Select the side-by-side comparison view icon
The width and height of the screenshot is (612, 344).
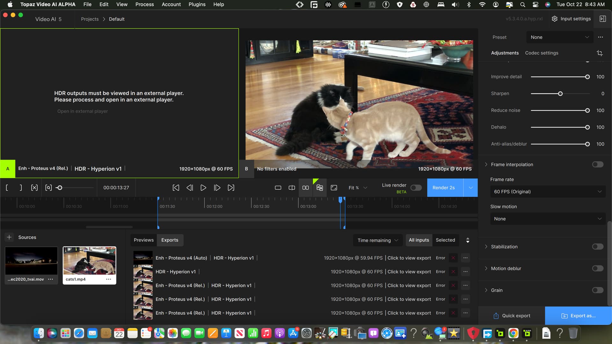coord(305,188)
